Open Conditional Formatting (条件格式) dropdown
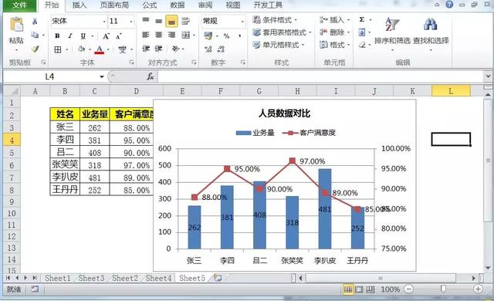The height and width of the screenshot is (301, 494). coord(275,20)
